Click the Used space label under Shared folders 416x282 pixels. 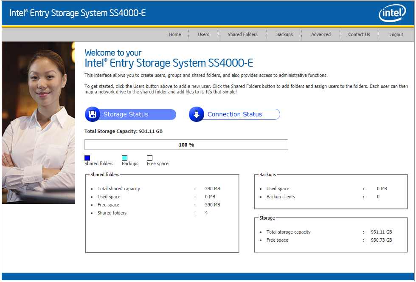[x=109, y=197]
